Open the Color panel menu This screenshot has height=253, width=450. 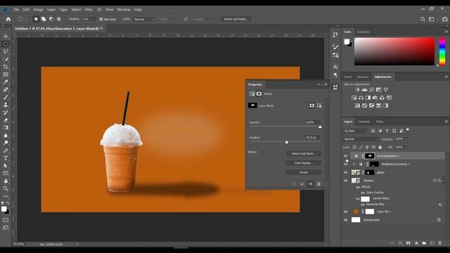tap(446, 32)
